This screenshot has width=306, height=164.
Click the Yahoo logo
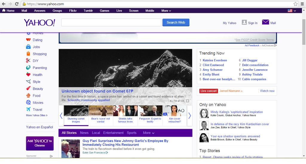pyautogui.click(x=40, y=23)
